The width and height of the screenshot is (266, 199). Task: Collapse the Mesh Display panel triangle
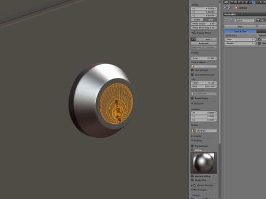[x=192, y=190]
